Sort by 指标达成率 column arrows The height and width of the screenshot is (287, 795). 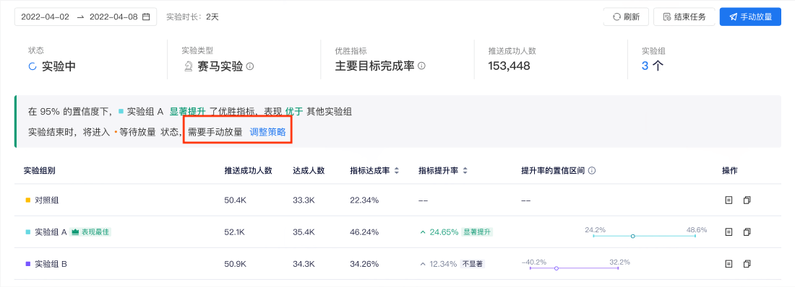point(397,171)
